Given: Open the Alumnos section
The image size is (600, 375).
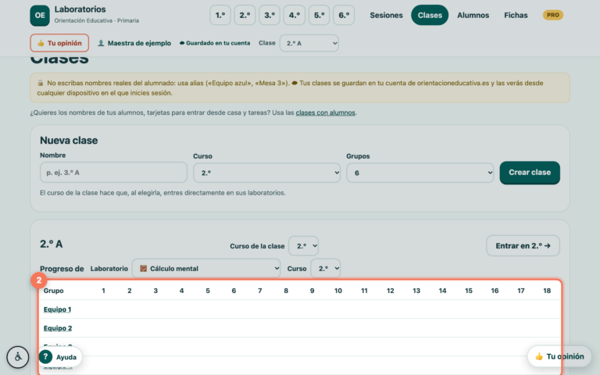Looking at the screenshot, I should point(473,16).
